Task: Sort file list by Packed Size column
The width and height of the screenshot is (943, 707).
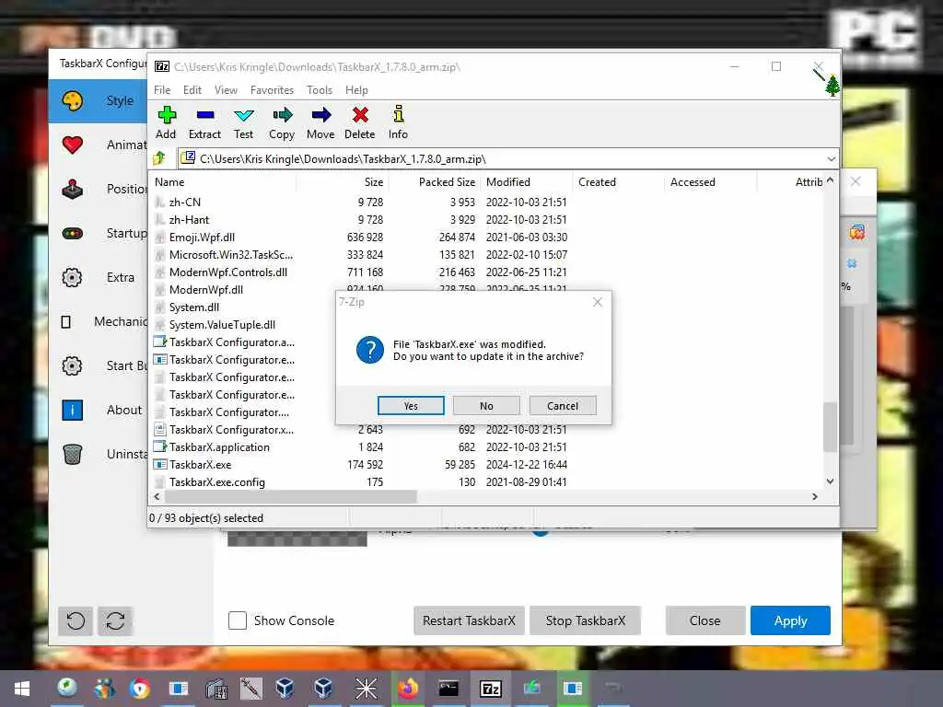Action: pyautogui.click(x=435, y=182)
